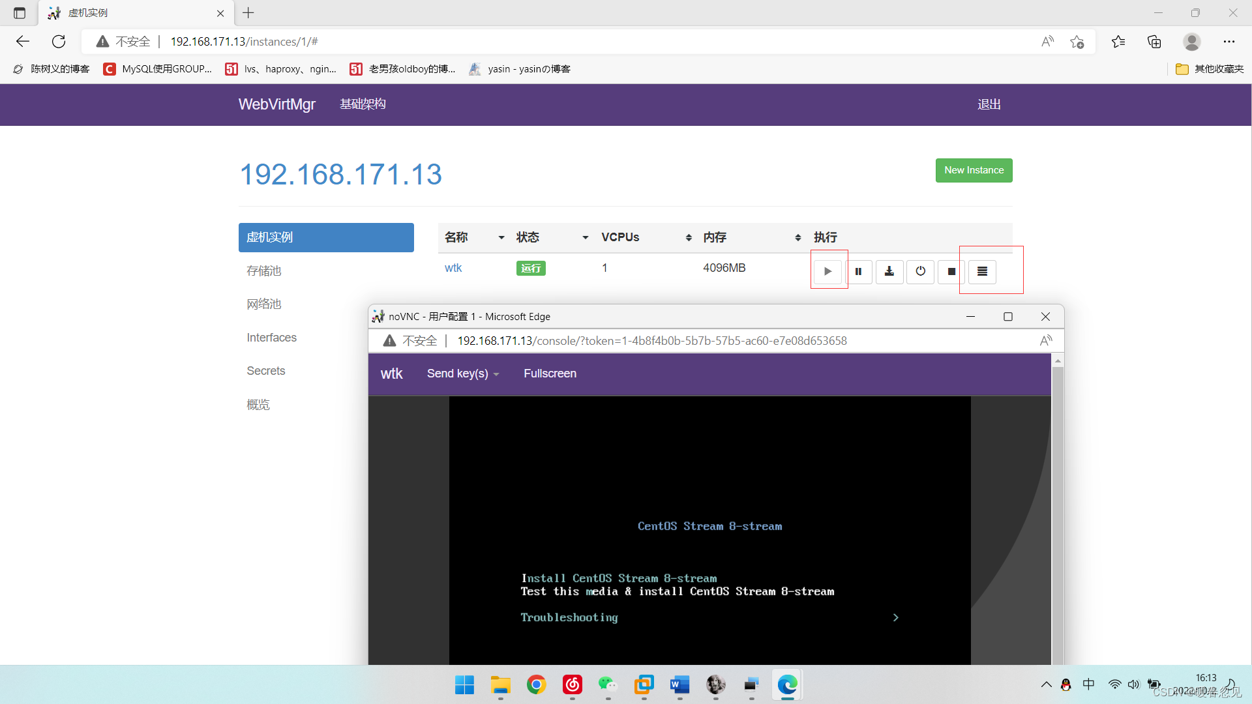Open browser Collections icon
Screen dimensions: 1252x704
coord(1154,42)
